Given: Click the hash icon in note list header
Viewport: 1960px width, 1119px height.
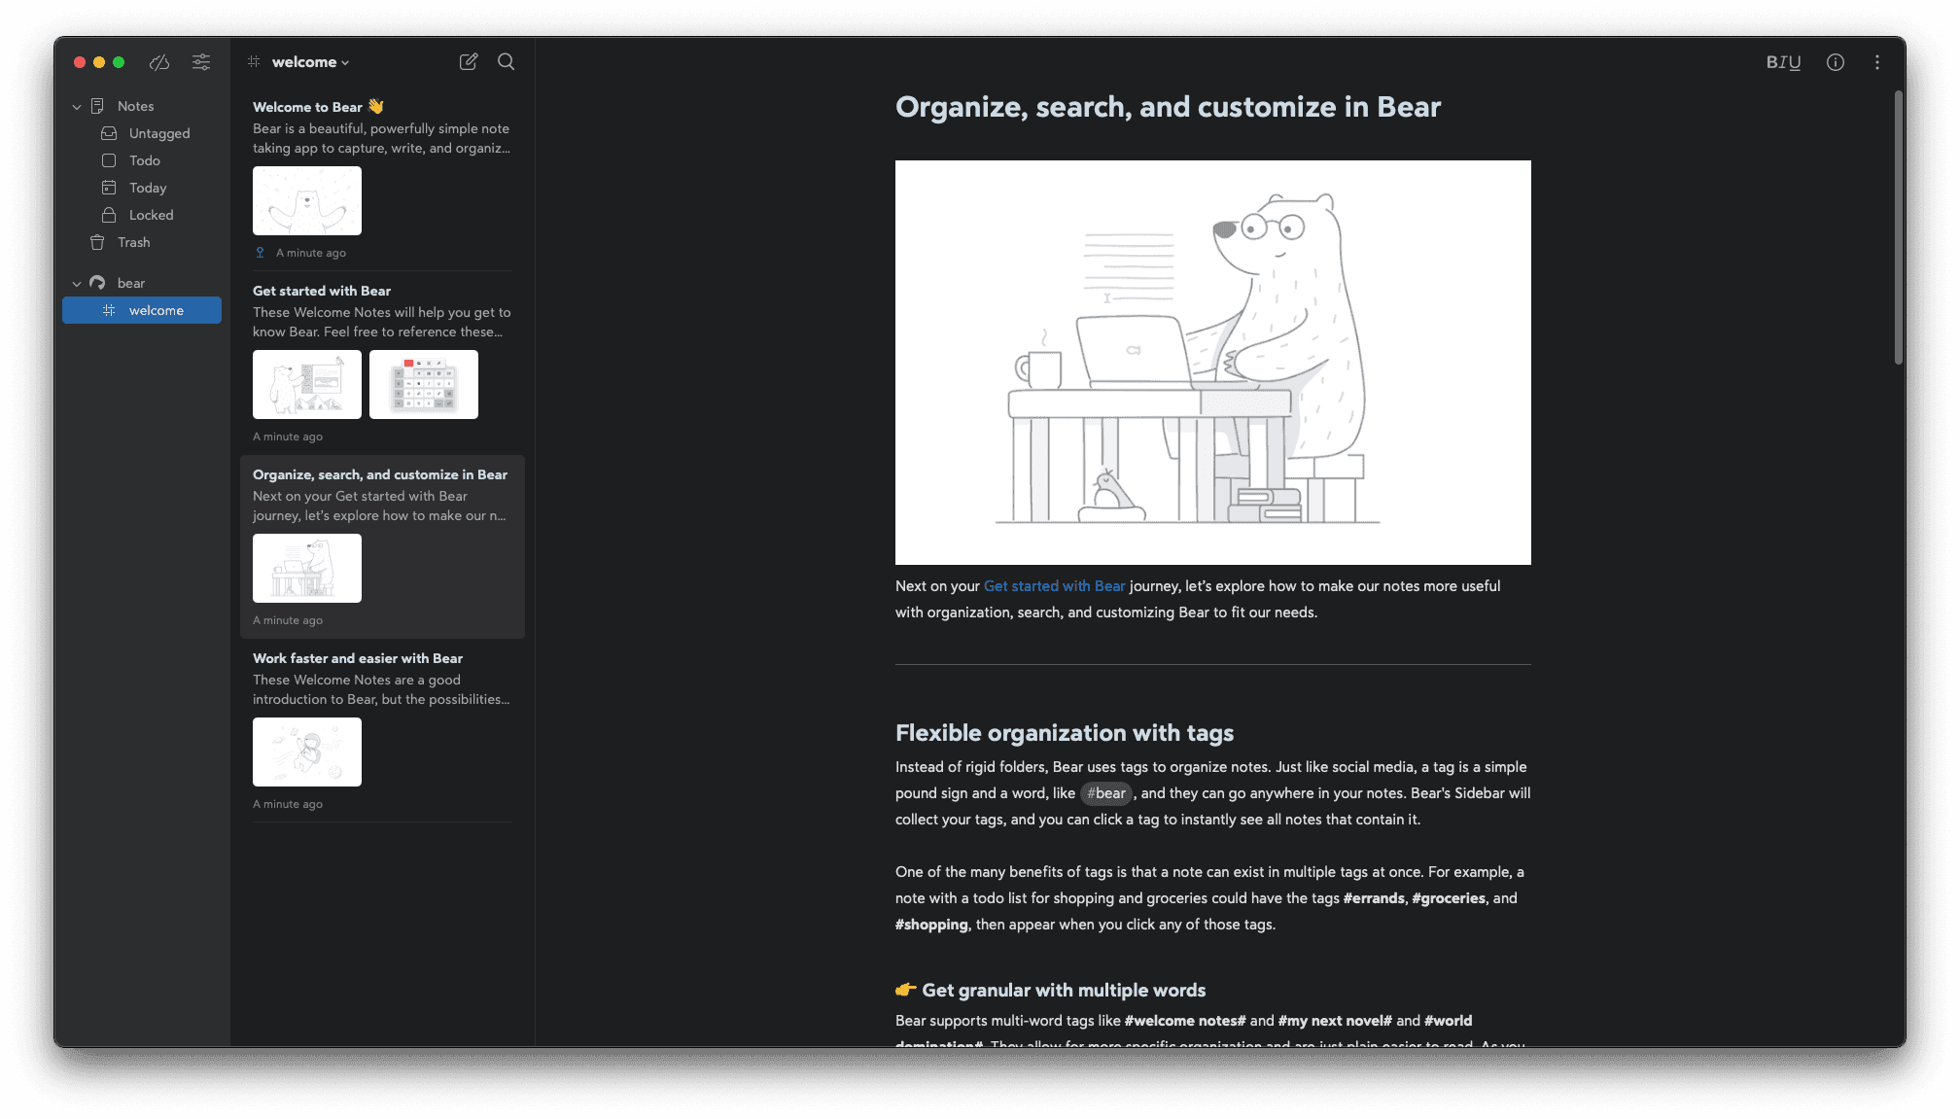Looking at the screenshot, I should point(254,61).
